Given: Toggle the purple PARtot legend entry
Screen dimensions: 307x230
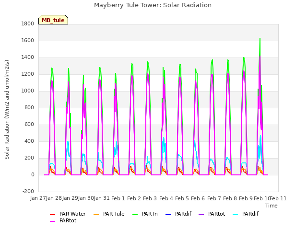Looking at the screenshot, I should 212,214.
